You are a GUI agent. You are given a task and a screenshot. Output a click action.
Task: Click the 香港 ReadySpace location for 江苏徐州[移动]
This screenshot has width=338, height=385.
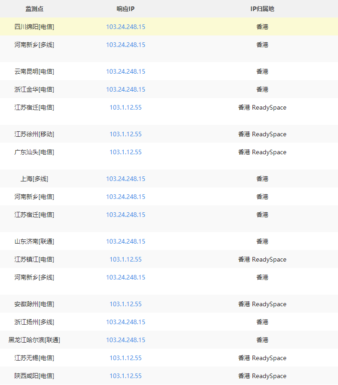pos(262,134)
